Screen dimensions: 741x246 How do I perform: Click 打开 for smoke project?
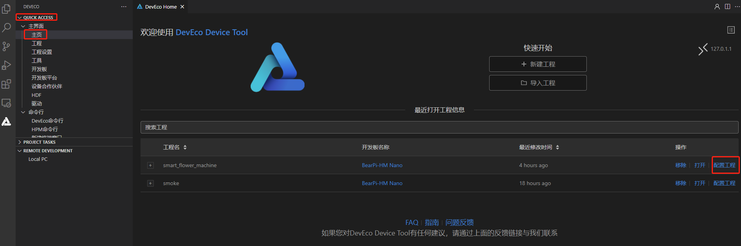tap(700, 183)
